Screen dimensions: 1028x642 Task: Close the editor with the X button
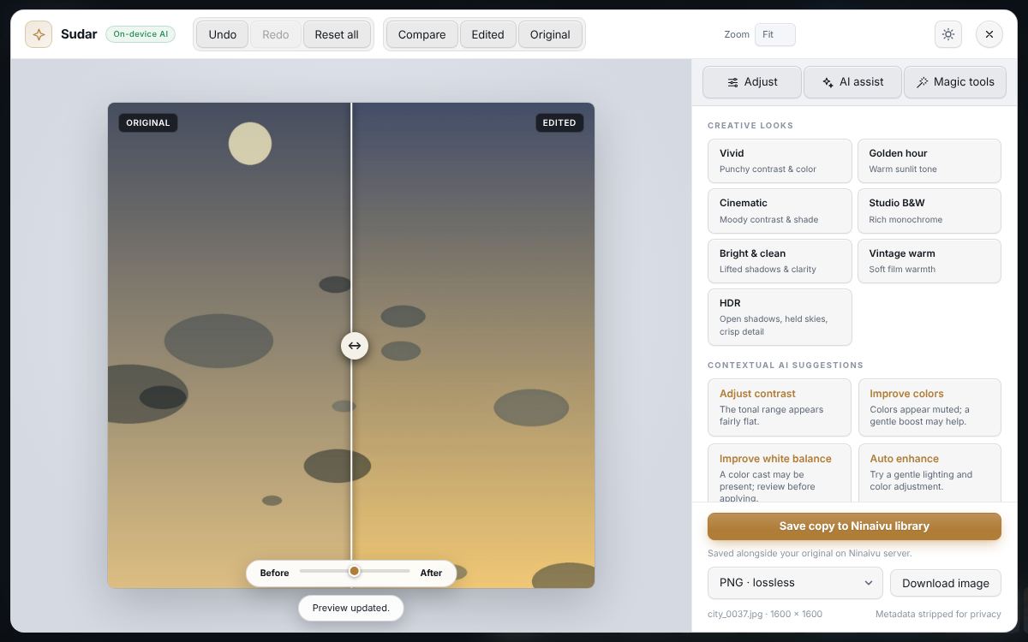tap(989, 34)
